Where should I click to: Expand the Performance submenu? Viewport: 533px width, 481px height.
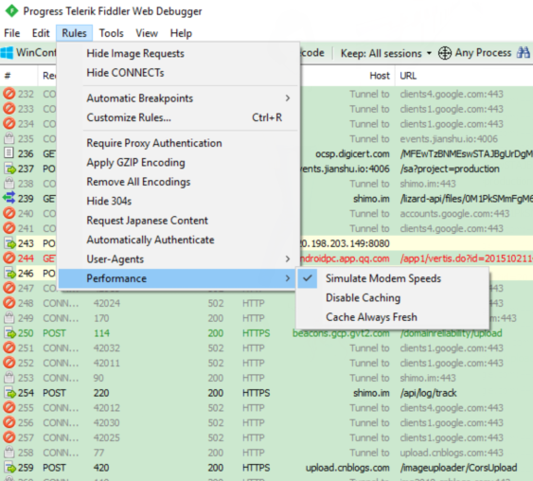tap(177, 278)
